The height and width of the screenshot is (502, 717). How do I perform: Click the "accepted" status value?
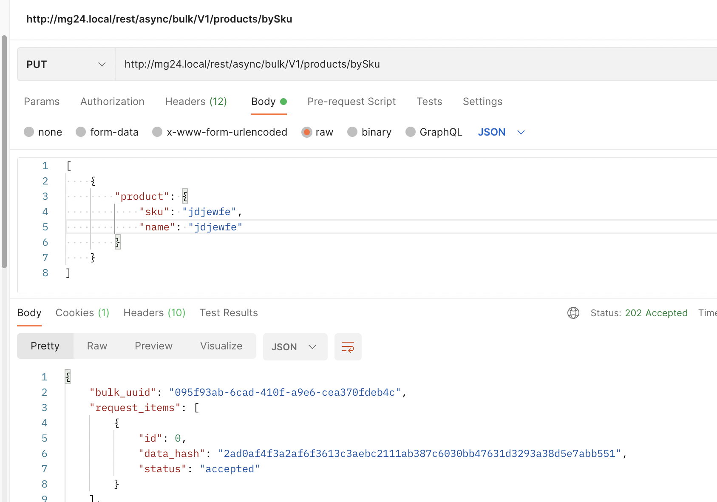(230, 469)
